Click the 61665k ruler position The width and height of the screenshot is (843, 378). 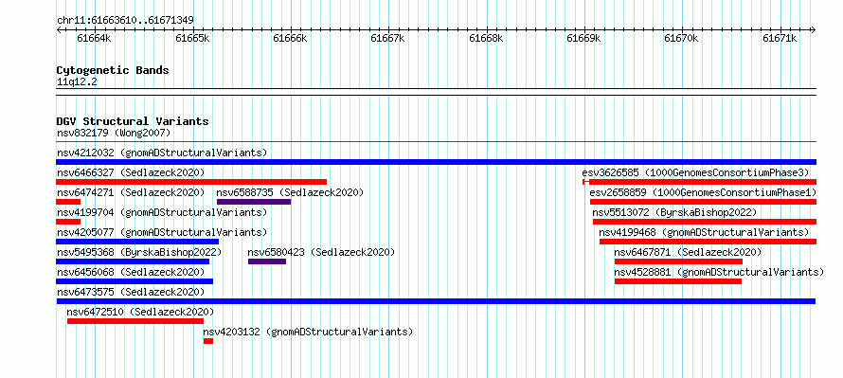tap(192, 38)
